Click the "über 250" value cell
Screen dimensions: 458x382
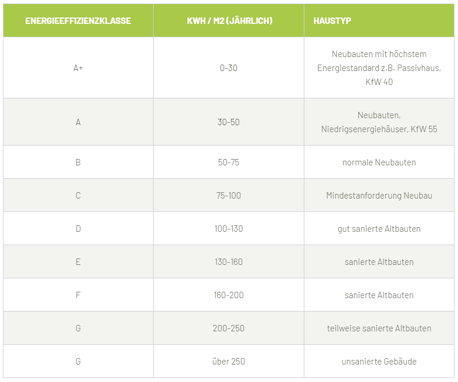pyautogui.click(x=229, y=362)
